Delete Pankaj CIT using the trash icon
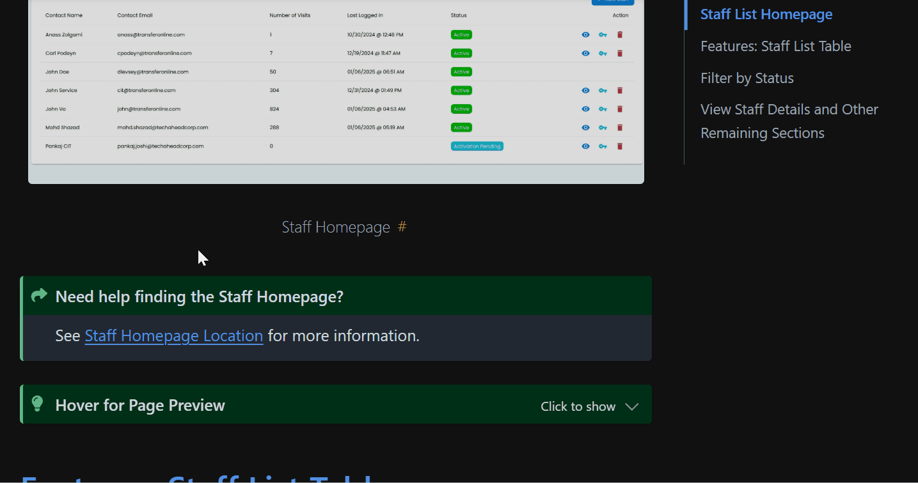 click(619, 146)
